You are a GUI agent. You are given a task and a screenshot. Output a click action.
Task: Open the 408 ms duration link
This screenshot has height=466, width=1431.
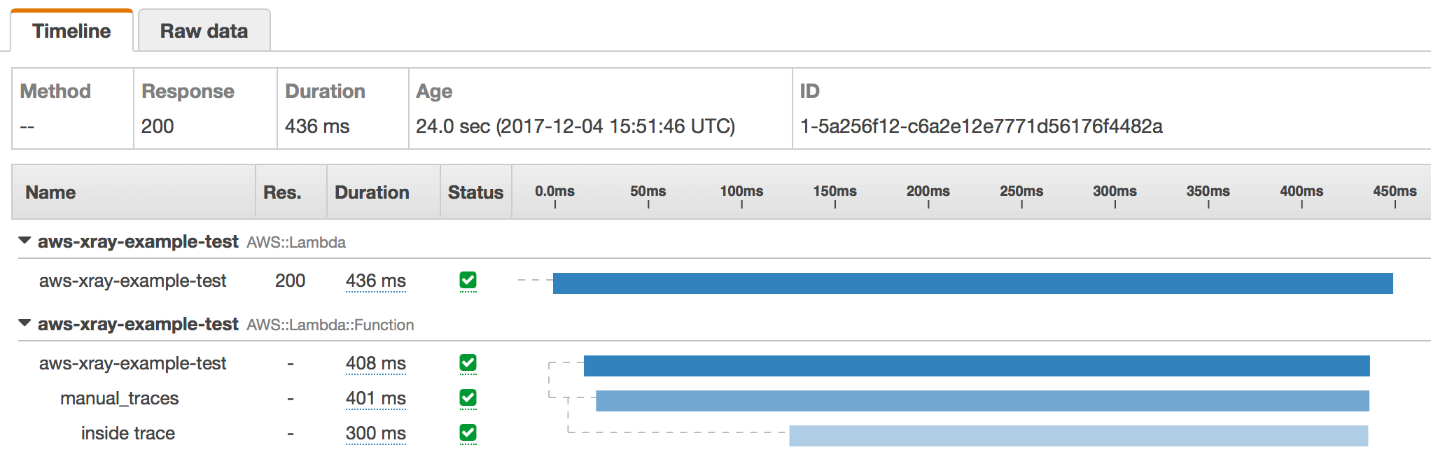[375, 363]
